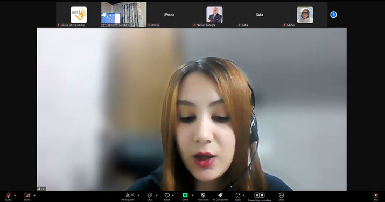The height and width of the screenshot is (202, 385).
Task: Select Nasser Sadeghi participant thumbnail
Action: 214,15
